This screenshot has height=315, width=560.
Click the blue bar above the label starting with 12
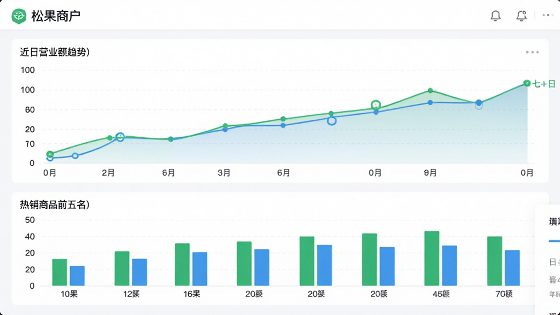pyautogui.click(x=139, y=272)
